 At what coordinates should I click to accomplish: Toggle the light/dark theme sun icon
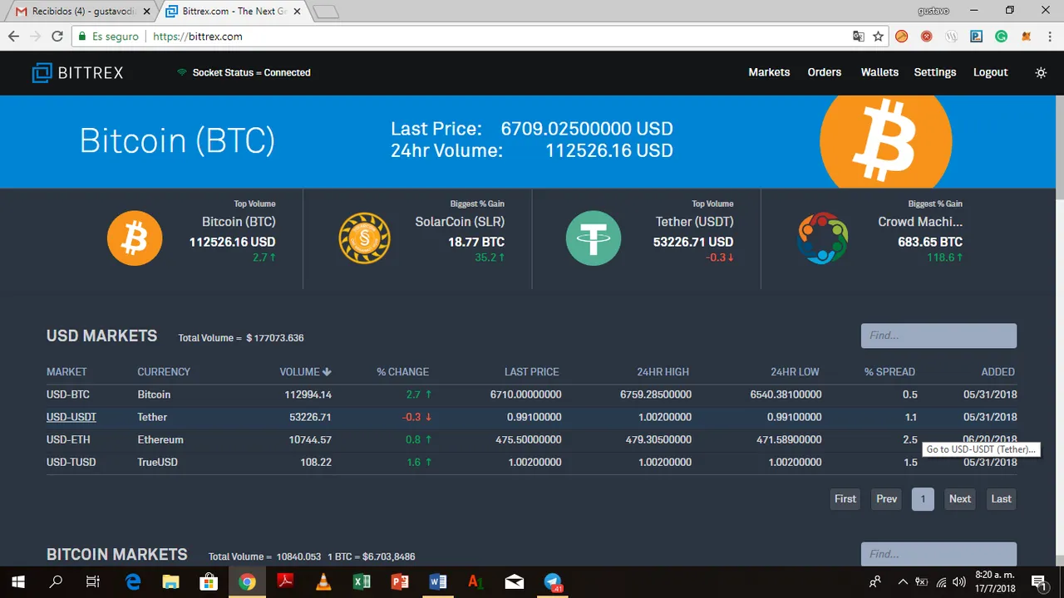click(x=1041, y=73)
